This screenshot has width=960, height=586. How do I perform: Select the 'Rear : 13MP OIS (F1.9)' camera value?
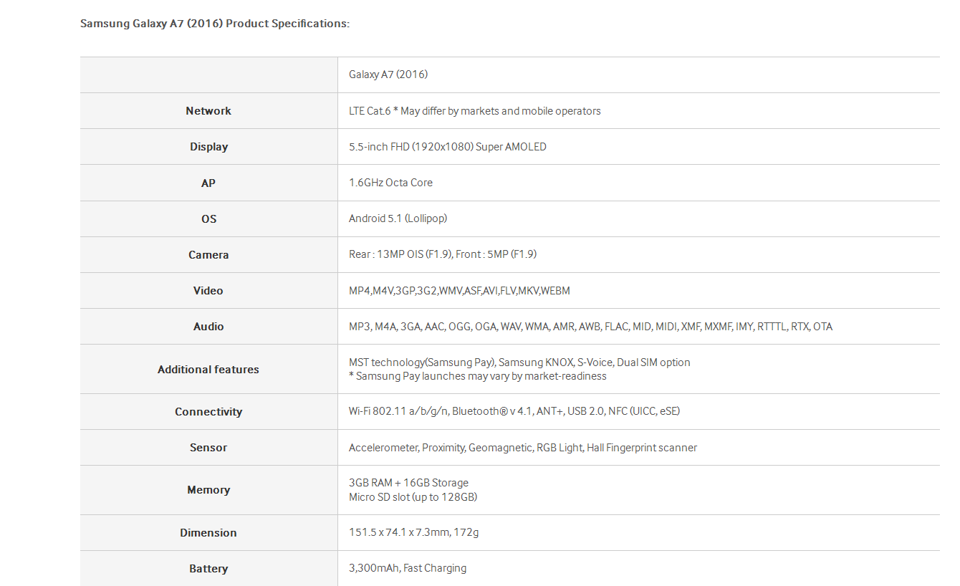[x=400, y=254]
